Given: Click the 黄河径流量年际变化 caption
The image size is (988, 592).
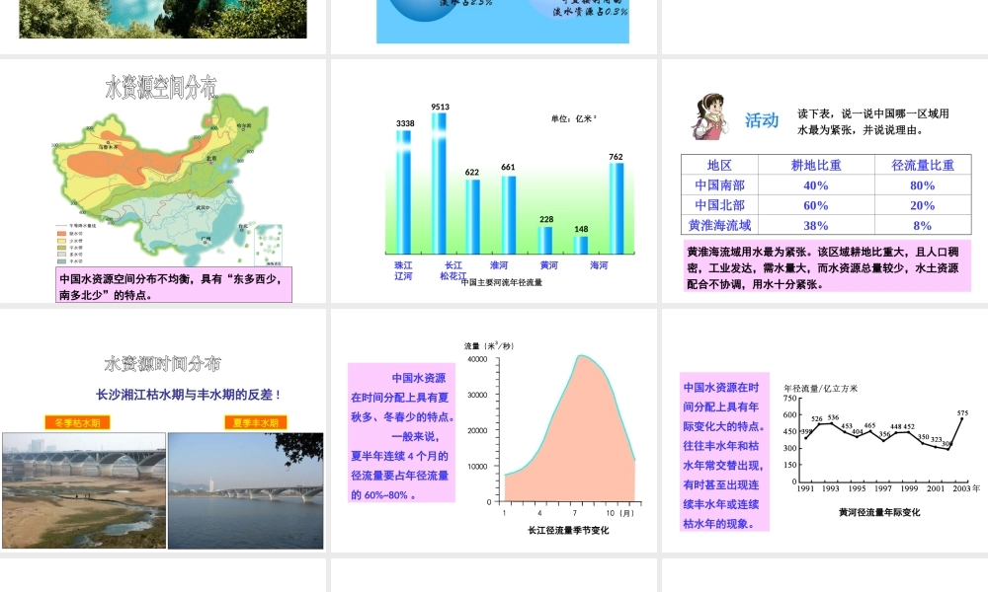Looking at the screenshot, I should 879,512.
